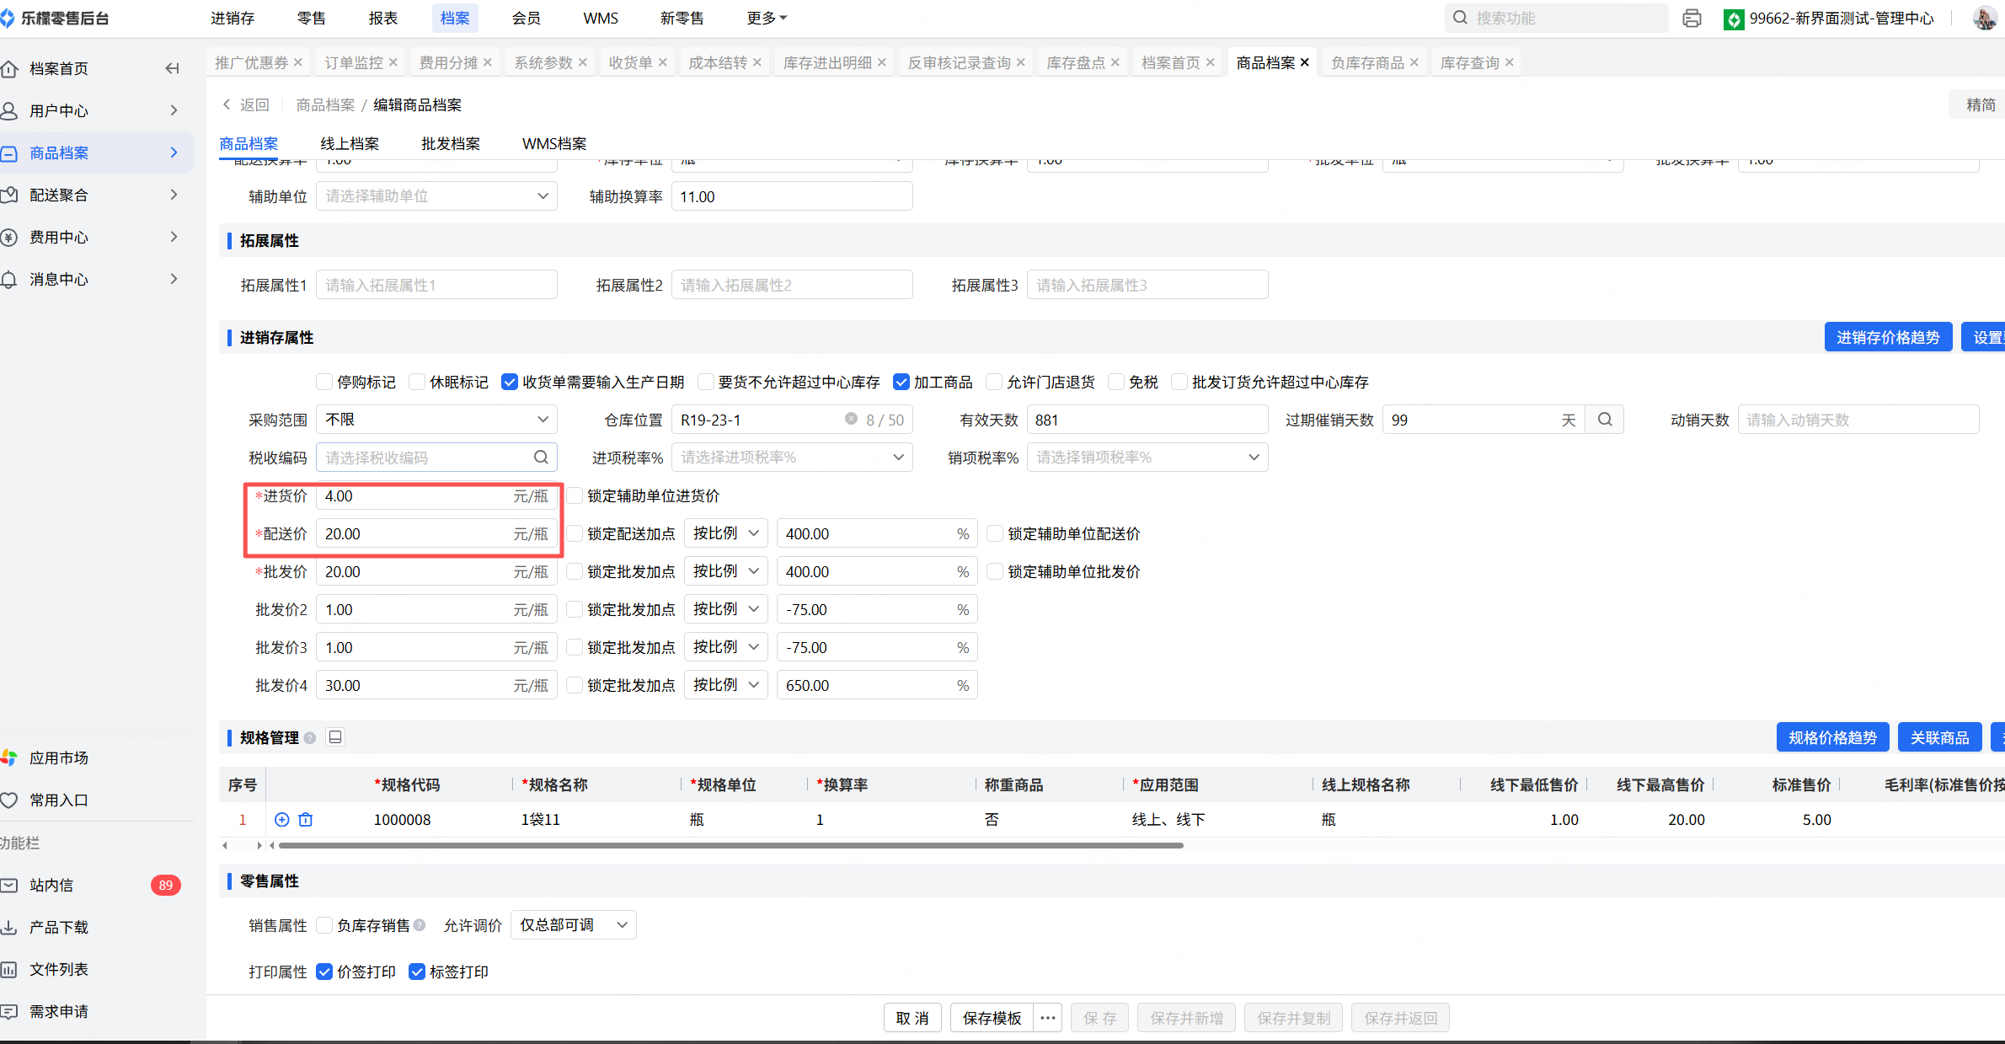Open the 站内信 inbox icon in sidebar
The height and width of the screenshot is (1044, 2005).
click(x=10, y=885)
